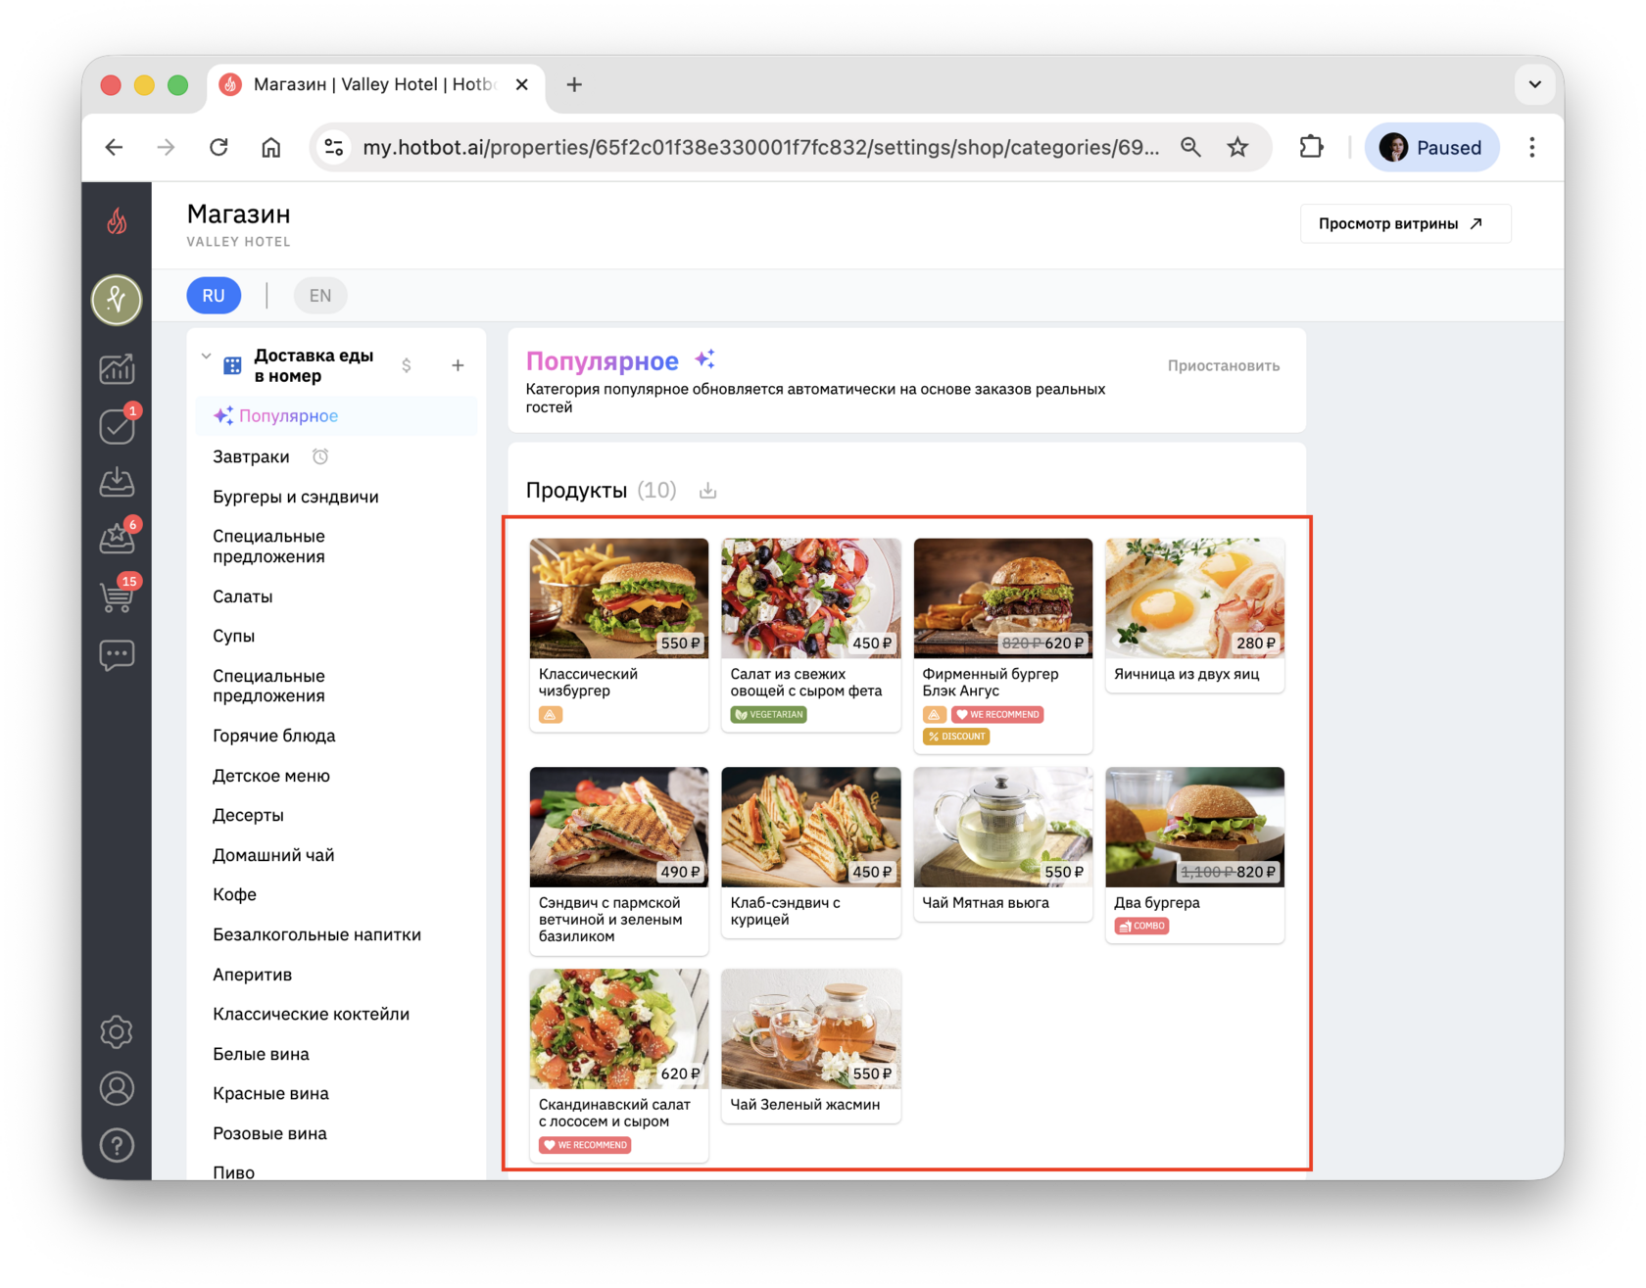Open the Аперитив category
The height and width of the screenshot is (1288, 1646).
pyautogui.click(x=253, y=976)
